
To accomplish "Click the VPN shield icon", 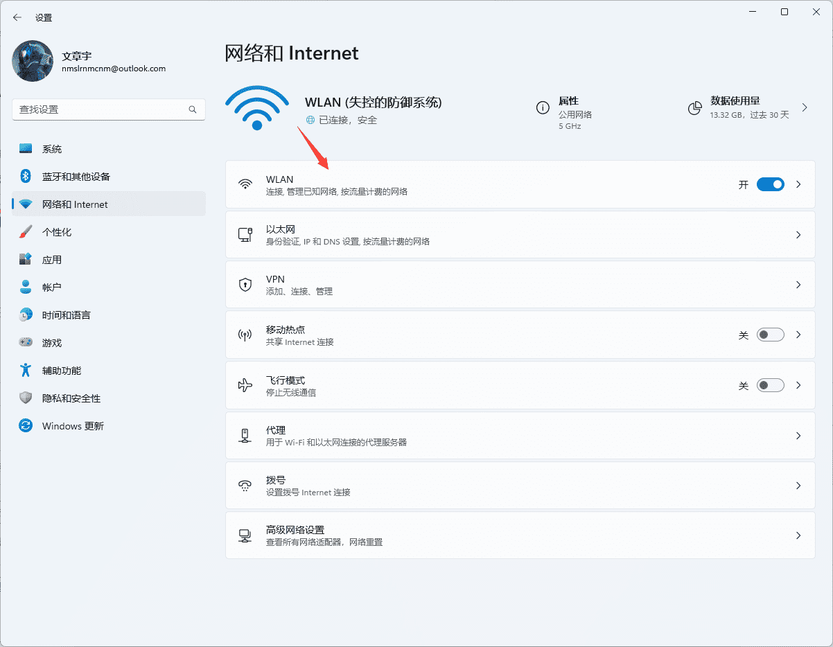I will [245, 284].
